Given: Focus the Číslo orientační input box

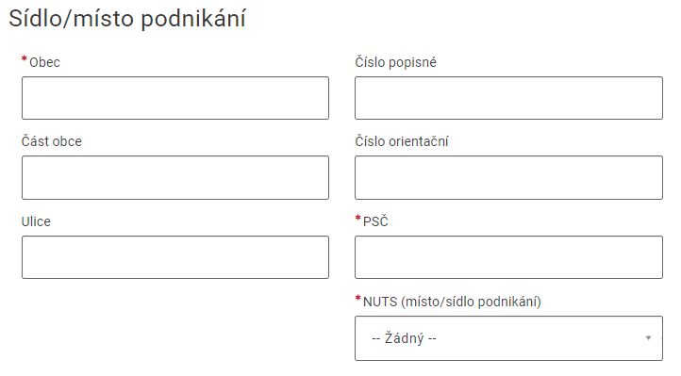Looking at the screenshot, I should click(508, 178).
